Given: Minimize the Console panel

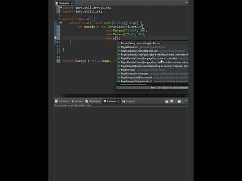Looking at the screenshot, I should (x=187, y=101).
